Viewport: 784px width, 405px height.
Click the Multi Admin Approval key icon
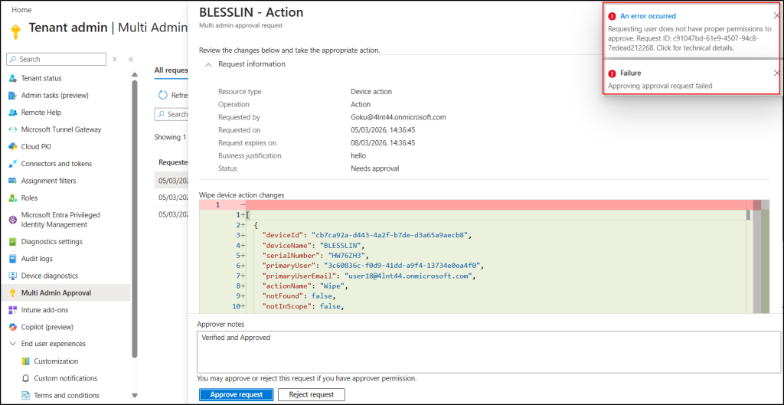tap(13, 293)
